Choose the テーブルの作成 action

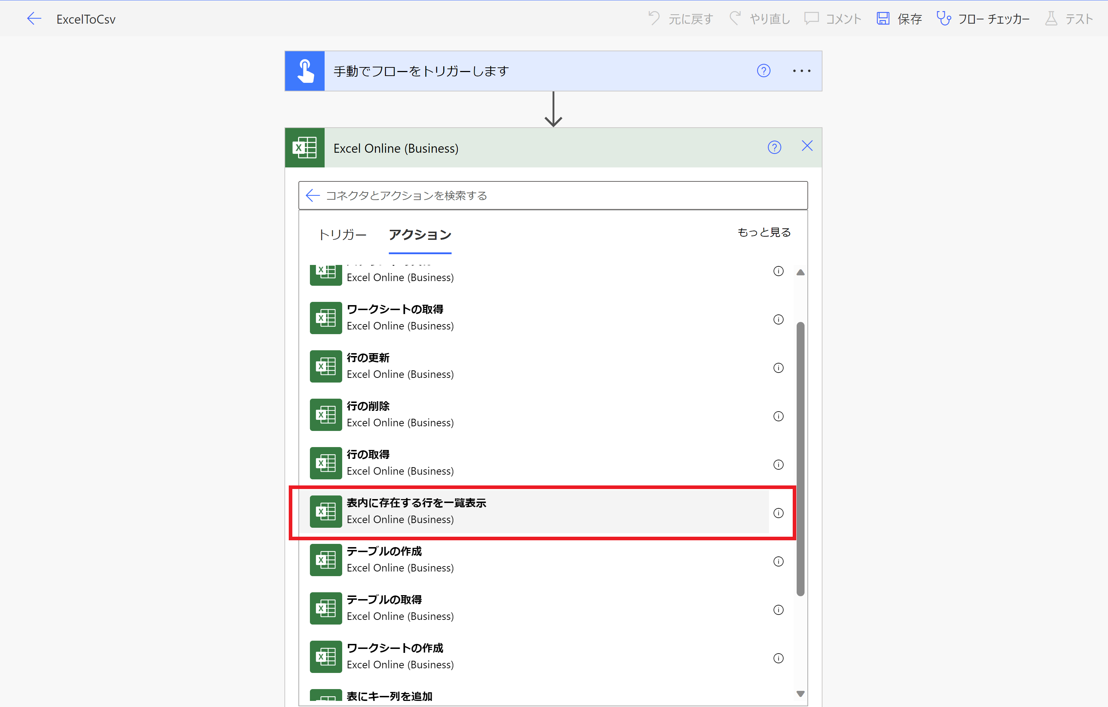point(534,560)
